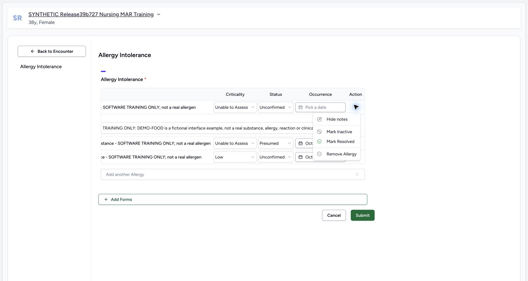Click the Hide notes pencil icon
This screenshot has height=281, width=528.
click(x=319, y=119)
